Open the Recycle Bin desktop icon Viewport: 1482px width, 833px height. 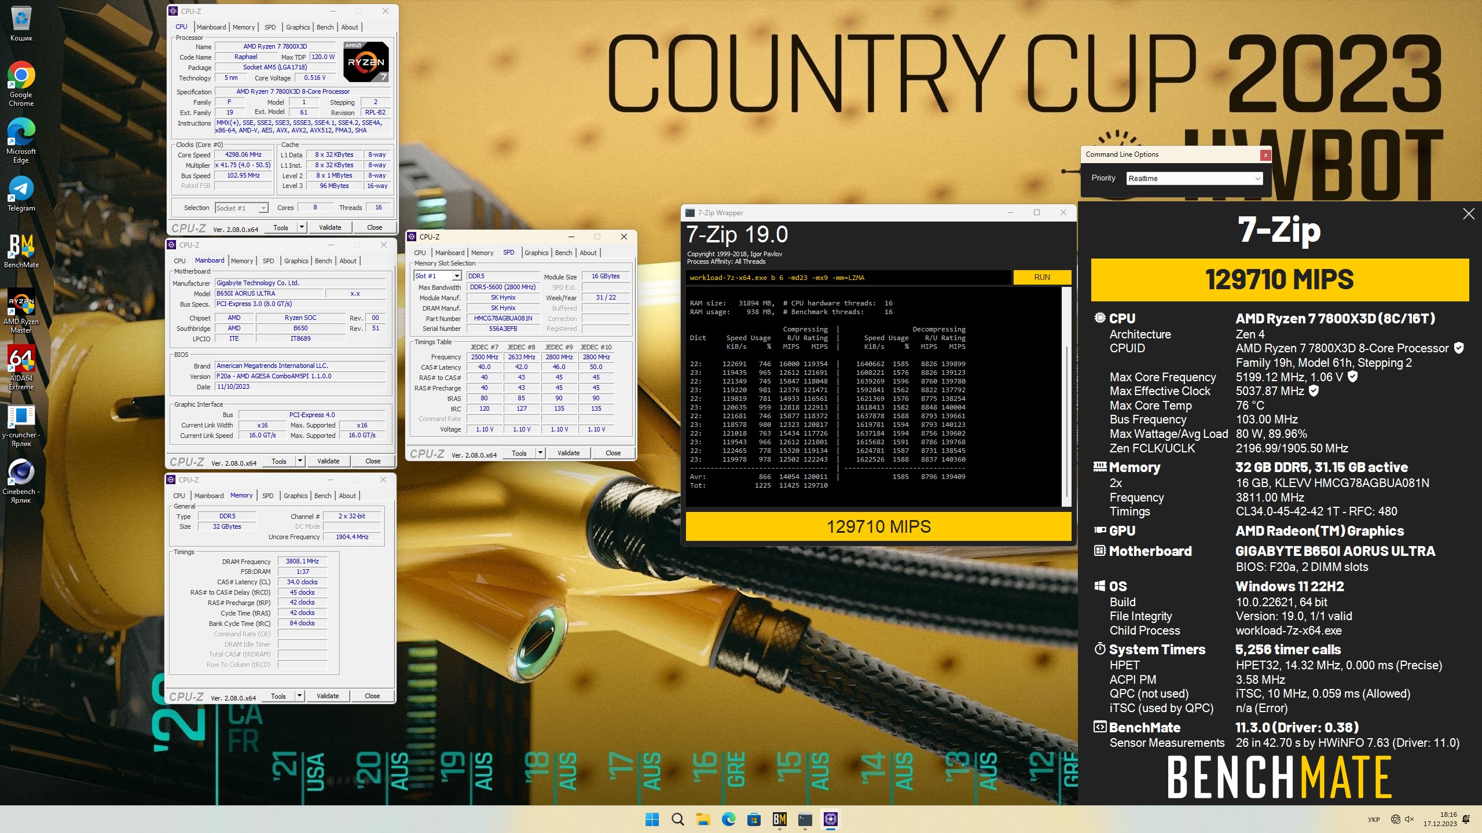pos(21,24)
